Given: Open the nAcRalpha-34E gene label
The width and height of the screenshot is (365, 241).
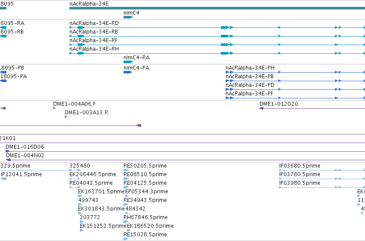Looking at the screenshot, I should (x=89, y=4).
